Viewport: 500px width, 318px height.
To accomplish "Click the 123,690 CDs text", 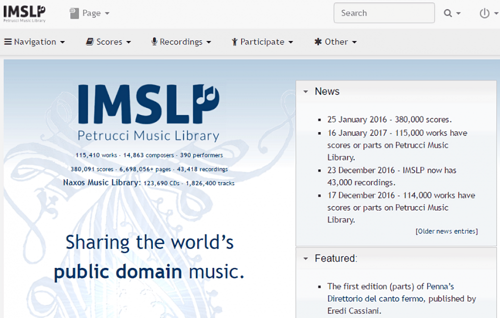I will pos(161,183).
